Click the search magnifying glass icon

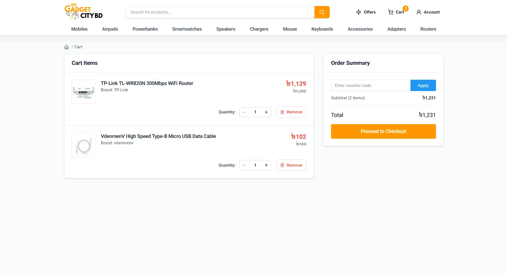322,12
